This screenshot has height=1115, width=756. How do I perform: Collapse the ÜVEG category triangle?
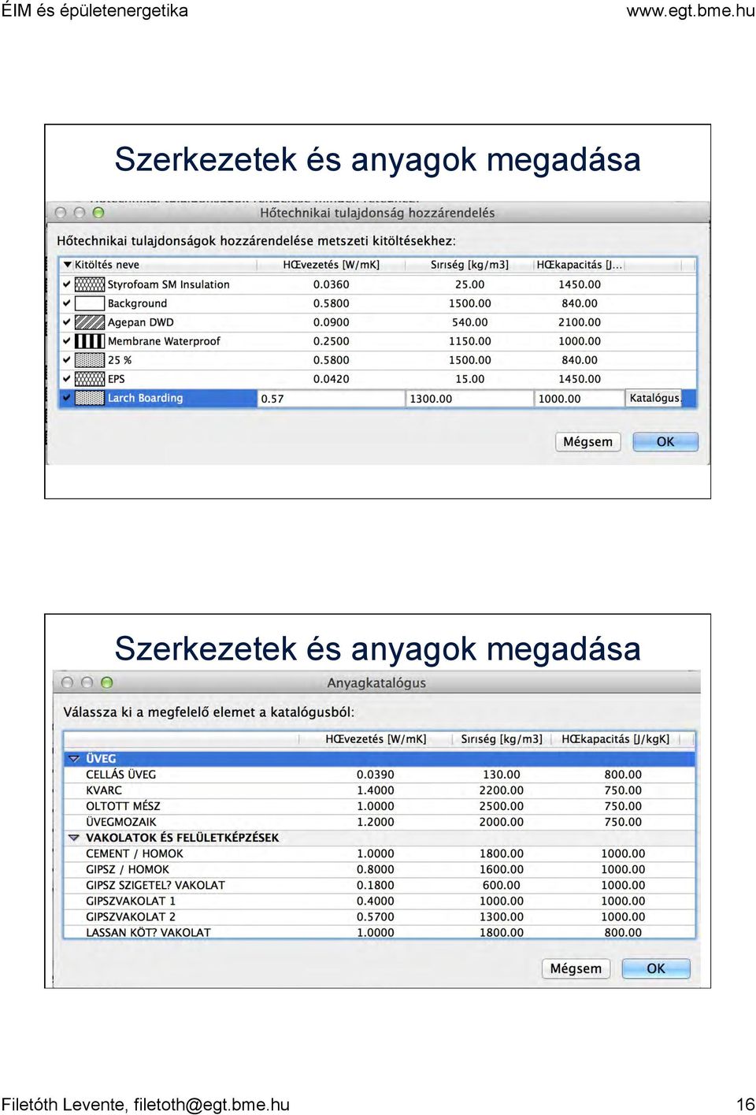coord(74,759)
